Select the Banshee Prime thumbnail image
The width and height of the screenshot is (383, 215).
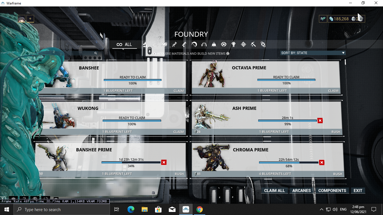[x=53, y=157]
